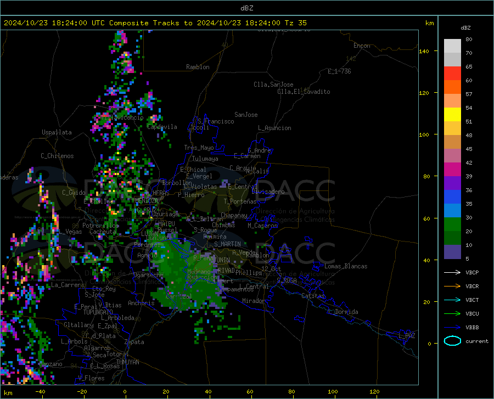The width and height of the screenshot is (494, 399).
Task: Click the Encon label in corner
Action: pyautogui.click(x=362, y=46)
